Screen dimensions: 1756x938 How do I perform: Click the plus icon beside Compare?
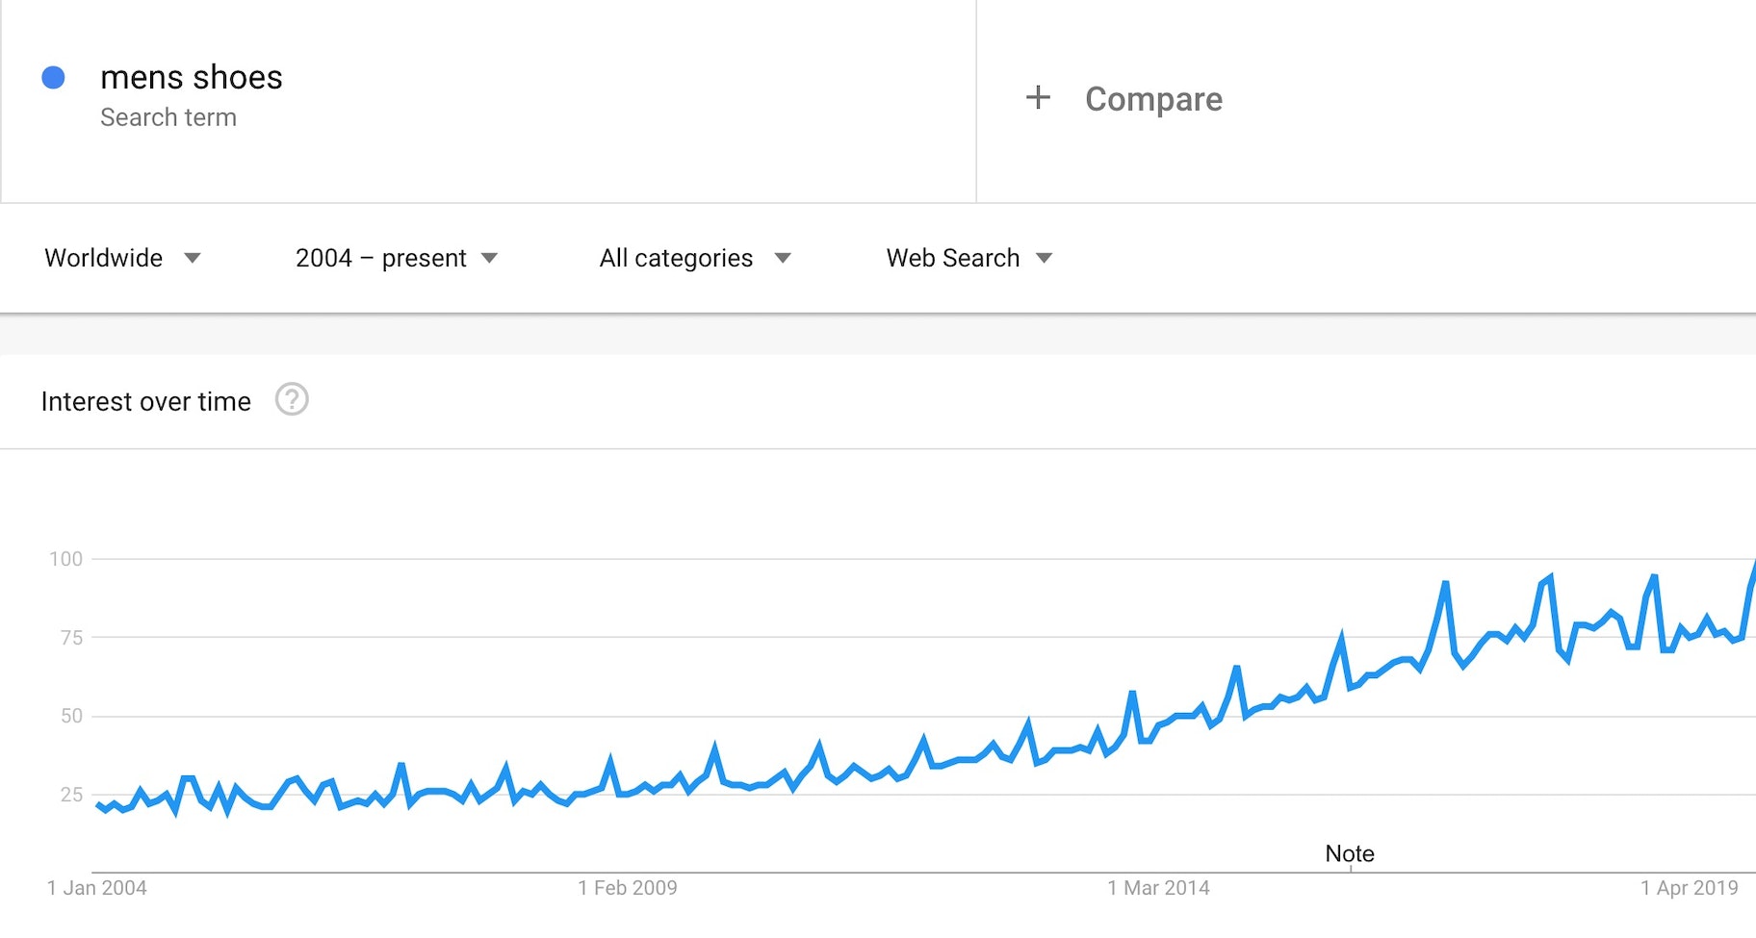1038,97
